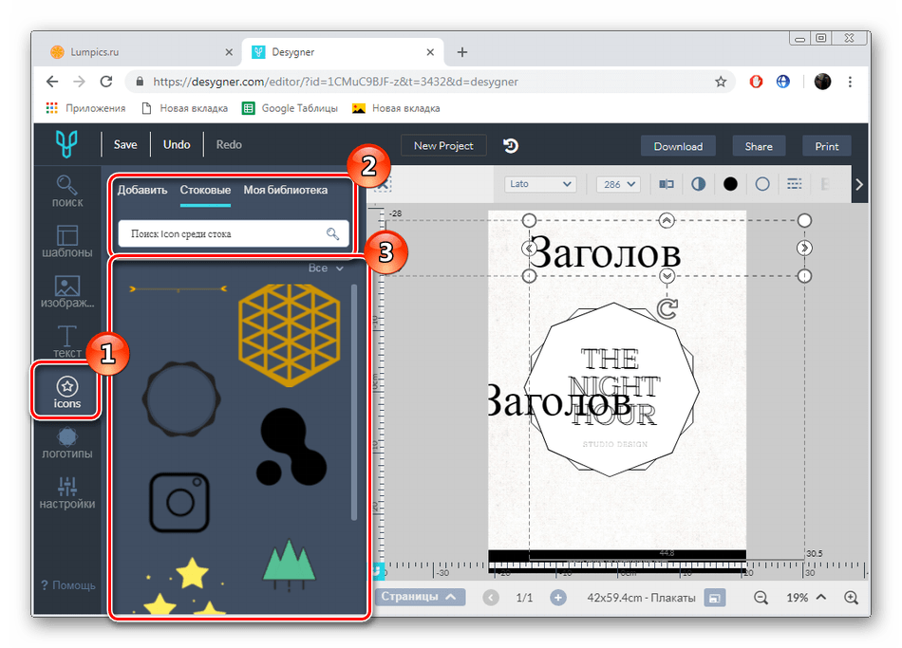902x648 pixels.
Task: Zoom in with plus magnifier
Action: click(851, 598)
